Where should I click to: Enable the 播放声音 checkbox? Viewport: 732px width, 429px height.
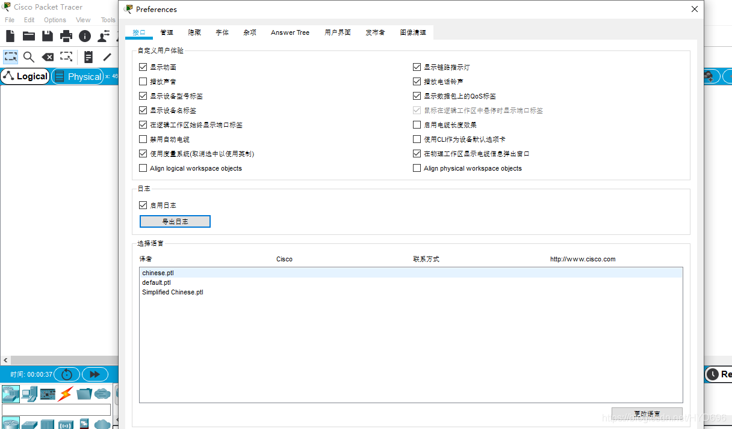coord(143,82)
